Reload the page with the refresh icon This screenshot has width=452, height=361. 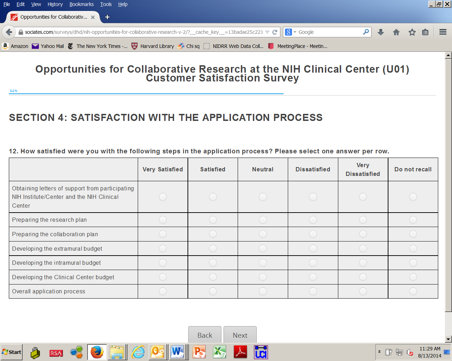coord(275,32)
